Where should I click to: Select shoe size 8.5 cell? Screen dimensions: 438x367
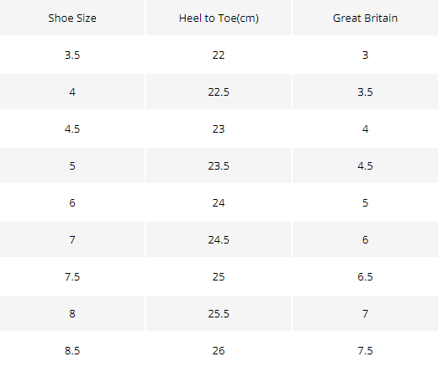(x=72, y=350)
